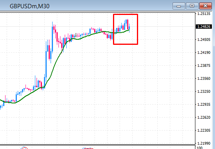Click the 1.23250 price scale label
Screen dimensions: 215x149
pyautogui.click(x=204, y=92)
